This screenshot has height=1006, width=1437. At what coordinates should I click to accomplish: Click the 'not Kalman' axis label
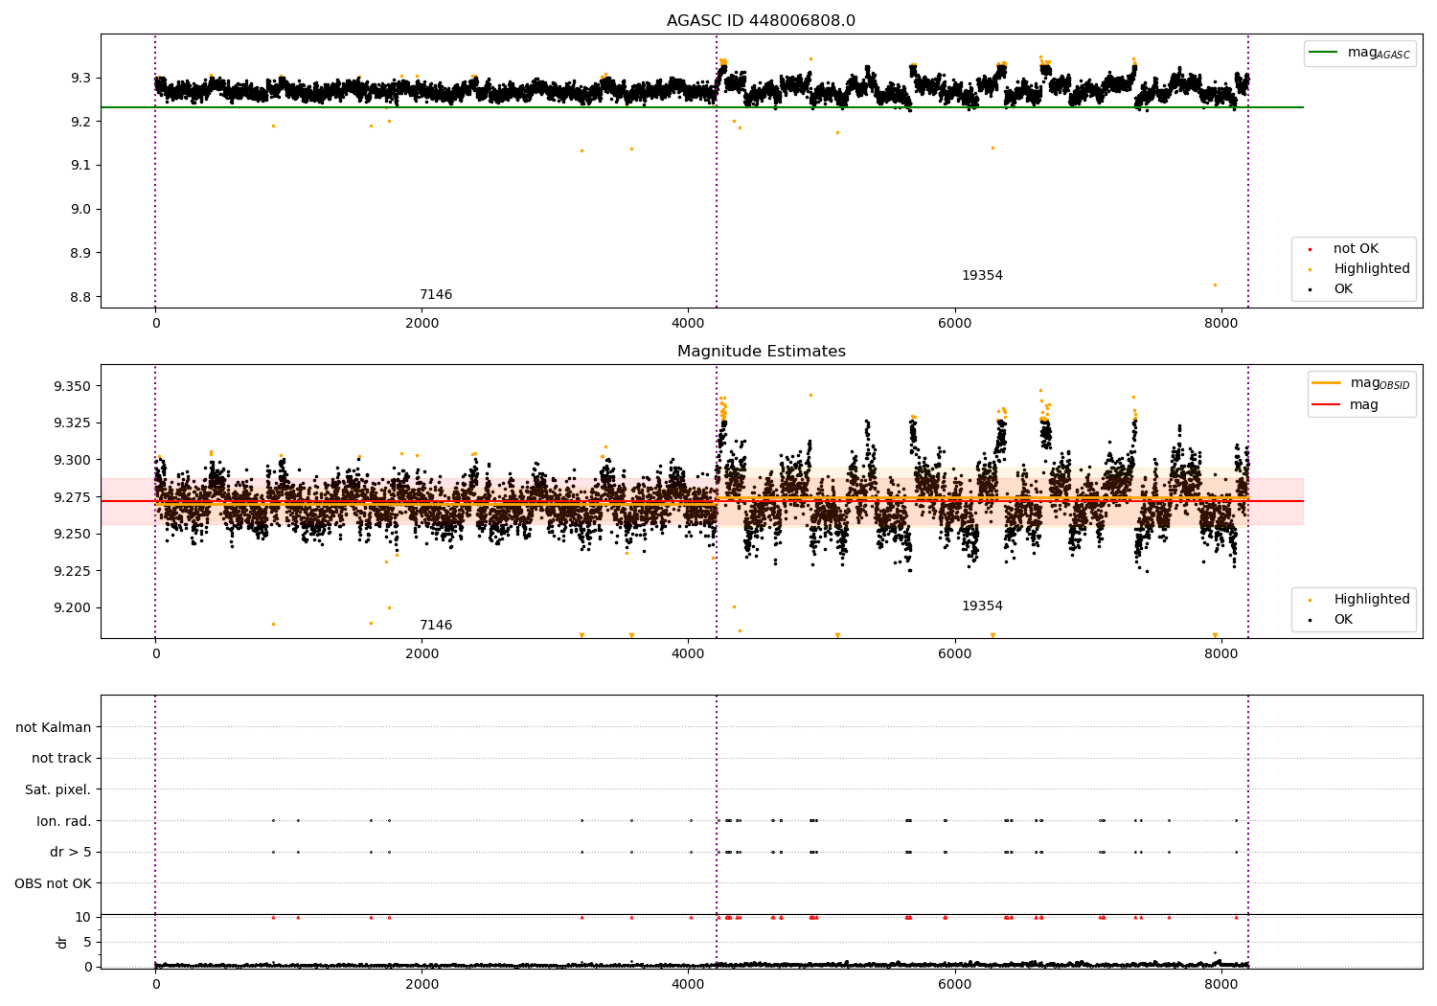pyautogui.click(x=54, y=727)
